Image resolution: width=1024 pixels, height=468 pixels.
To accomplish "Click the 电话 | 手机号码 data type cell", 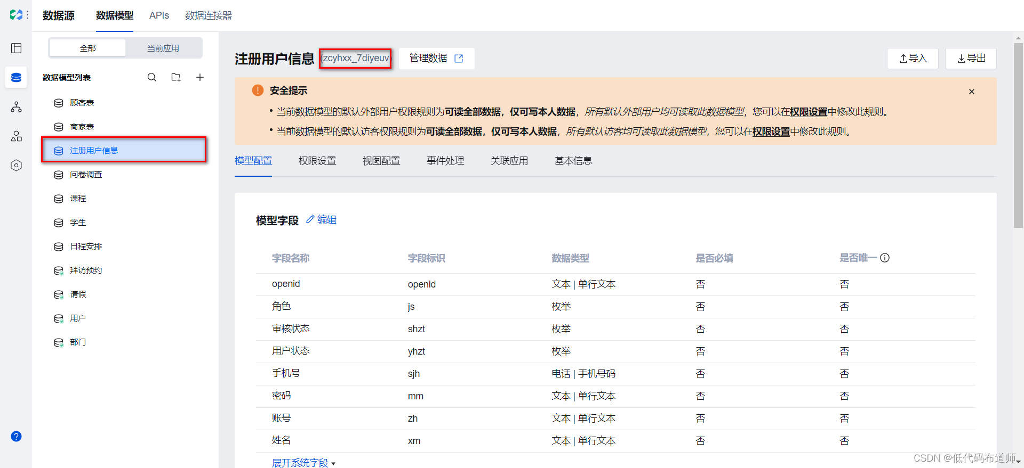I will click(x=583, y=374).
